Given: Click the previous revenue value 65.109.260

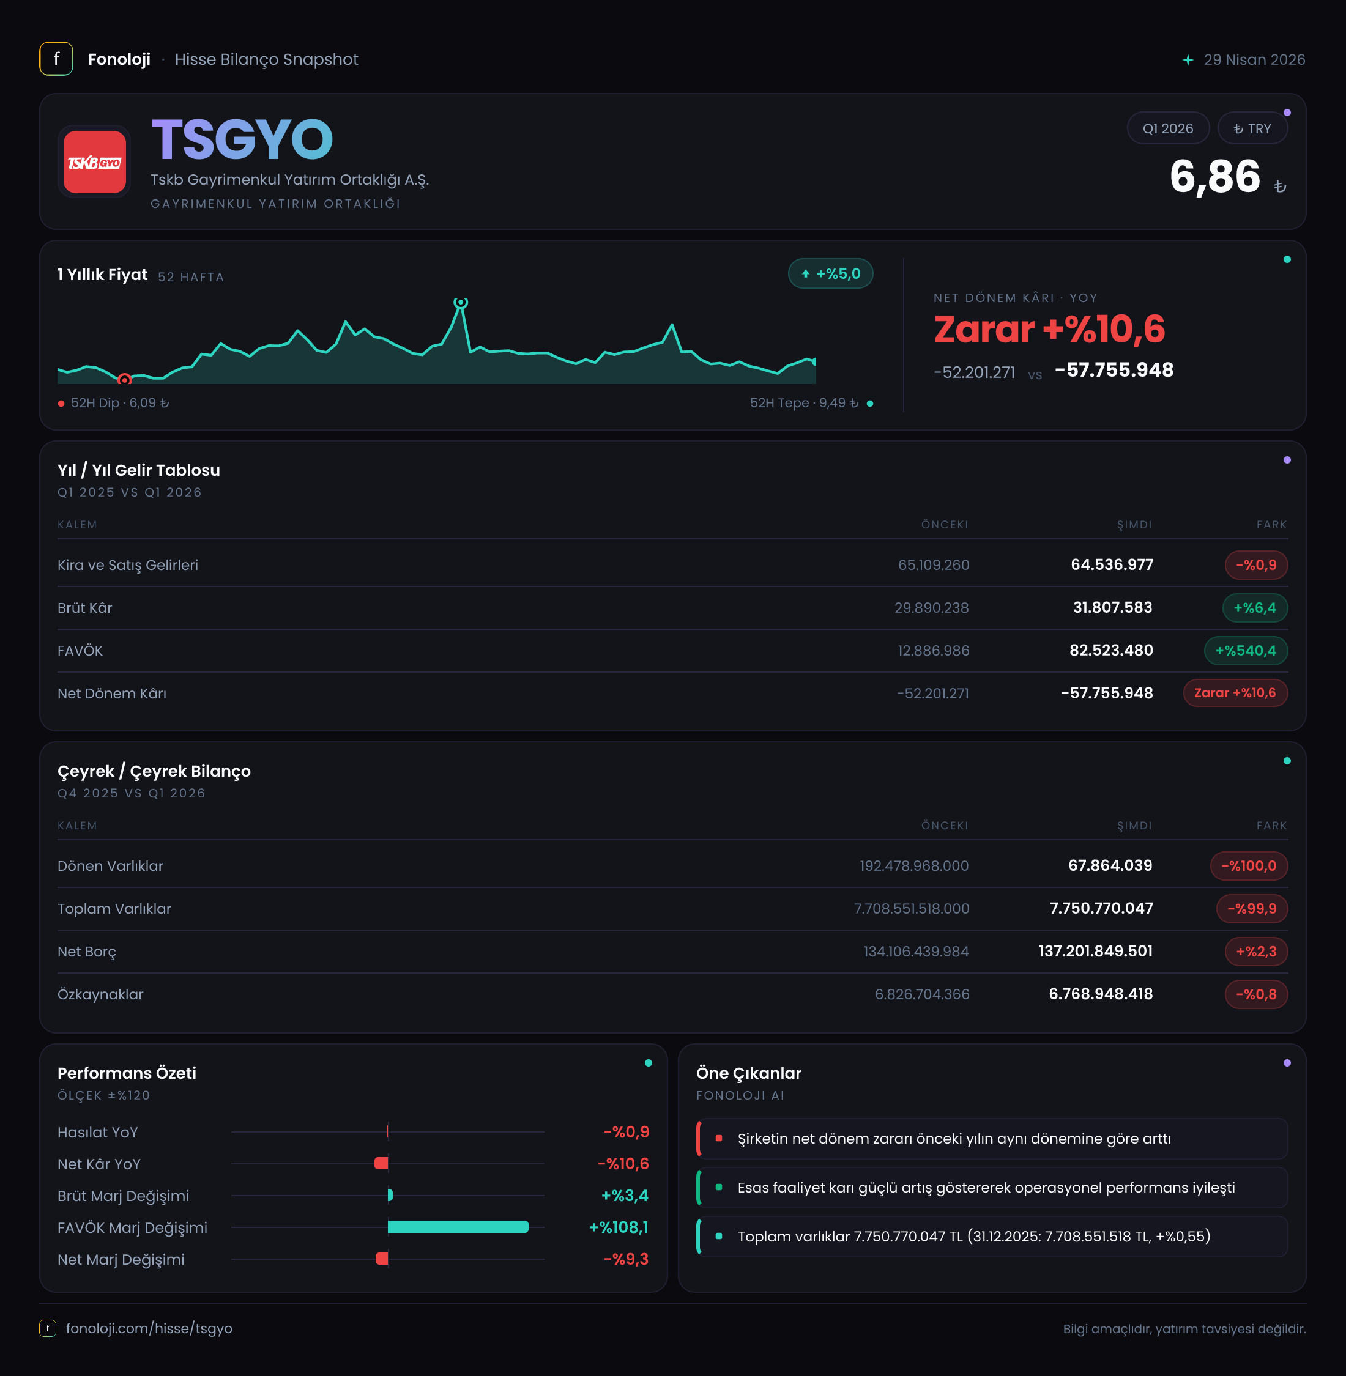Looking at the screenshot, I should tap(934, 564).
